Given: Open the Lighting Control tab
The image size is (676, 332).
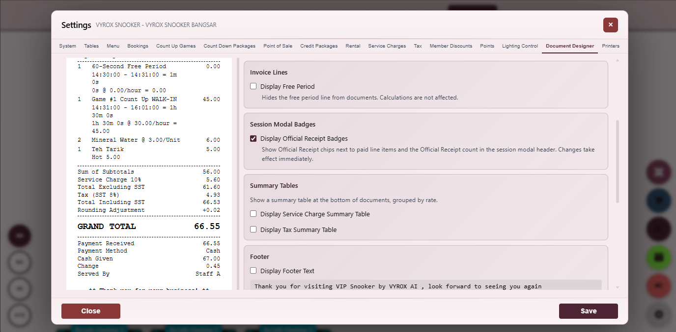Looking at the screenshot, I should (x=520, y=46).
